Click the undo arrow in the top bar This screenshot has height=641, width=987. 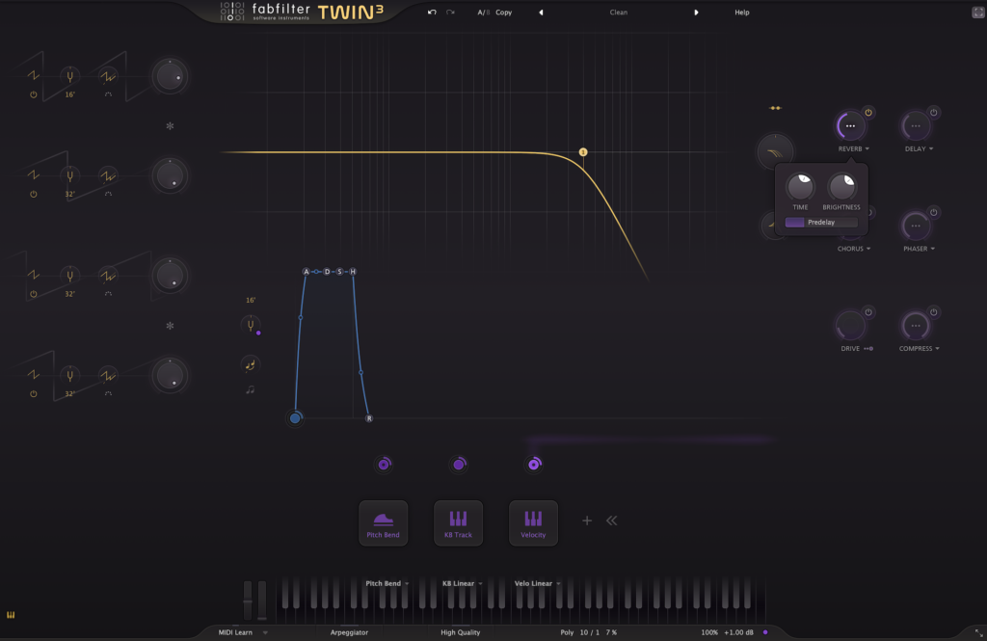coord(433,13)
